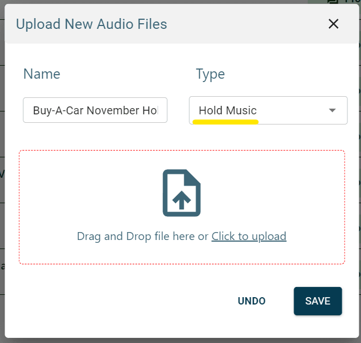Screen dimensions: 361x343
Task: Select the Hold Music value text
Action: [227, 110]
